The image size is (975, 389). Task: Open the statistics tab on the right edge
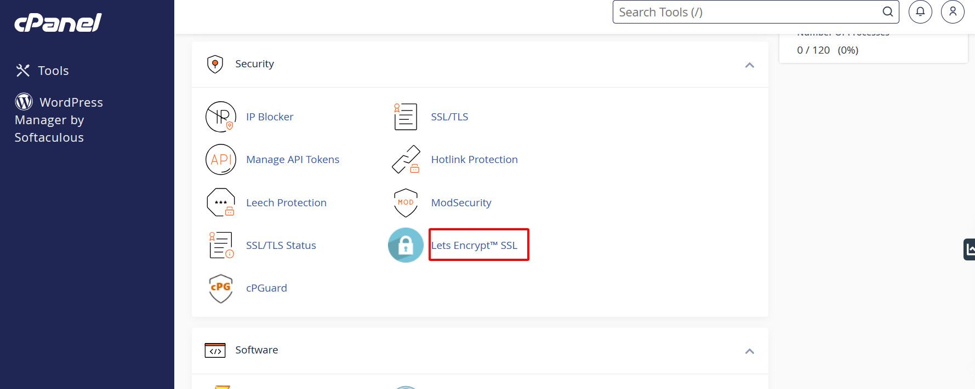pos(970,249)
